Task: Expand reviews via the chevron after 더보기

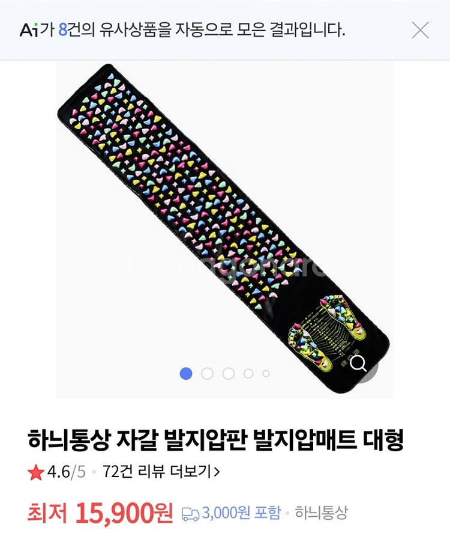Action: tap(217, 472)
